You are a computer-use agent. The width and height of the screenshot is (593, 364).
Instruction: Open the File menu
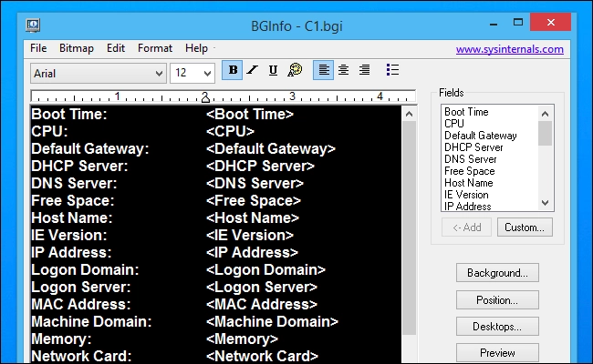click(x=38, y=48)
